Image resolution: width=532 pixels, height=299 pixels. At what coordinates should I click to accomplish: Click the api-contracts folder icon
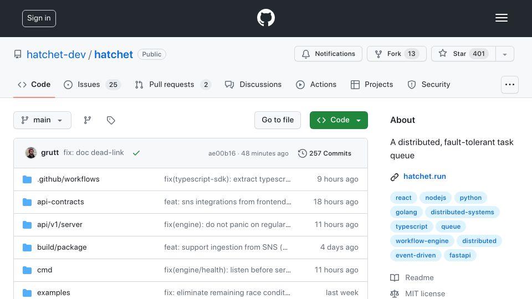click(27, 202)
